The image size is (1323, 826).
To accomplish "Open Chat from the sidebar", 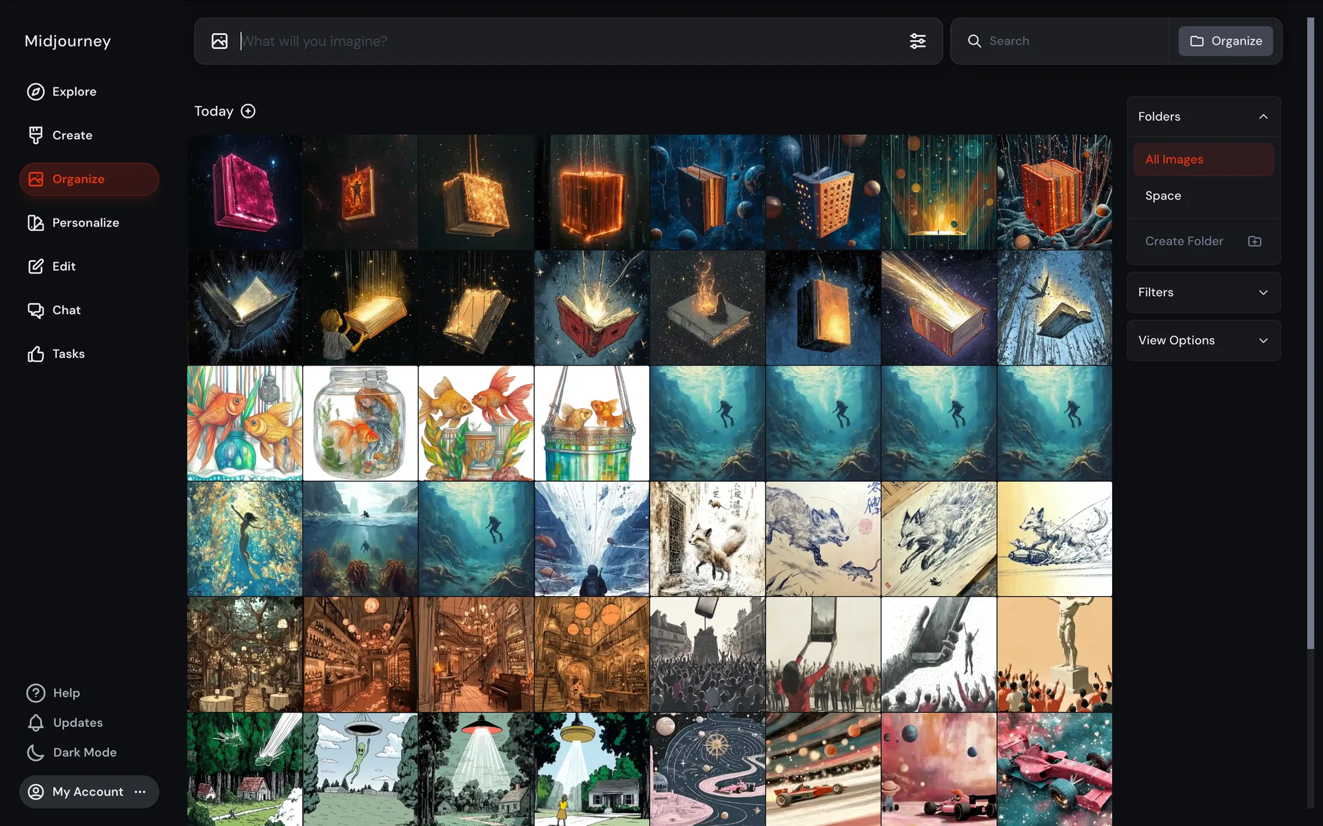I will [x=65, y=310].
